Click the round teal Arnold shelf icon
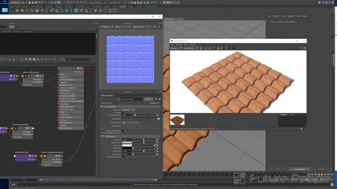Viewport: 337px width, 189px height. (x=66, y=10)
